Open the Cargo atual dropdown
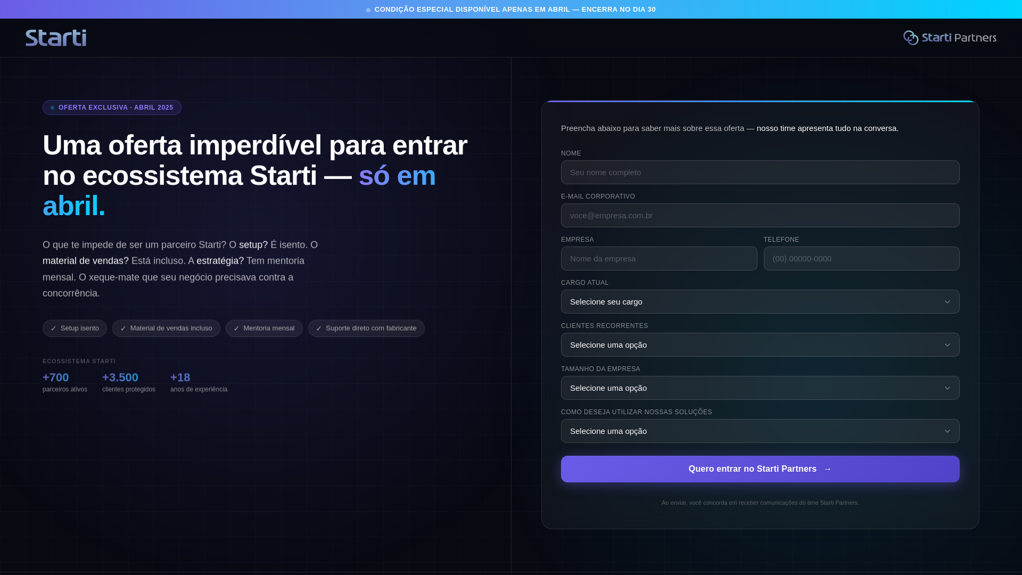The image size is (1022, 575). pyautogui.click(x=760, y=302)
